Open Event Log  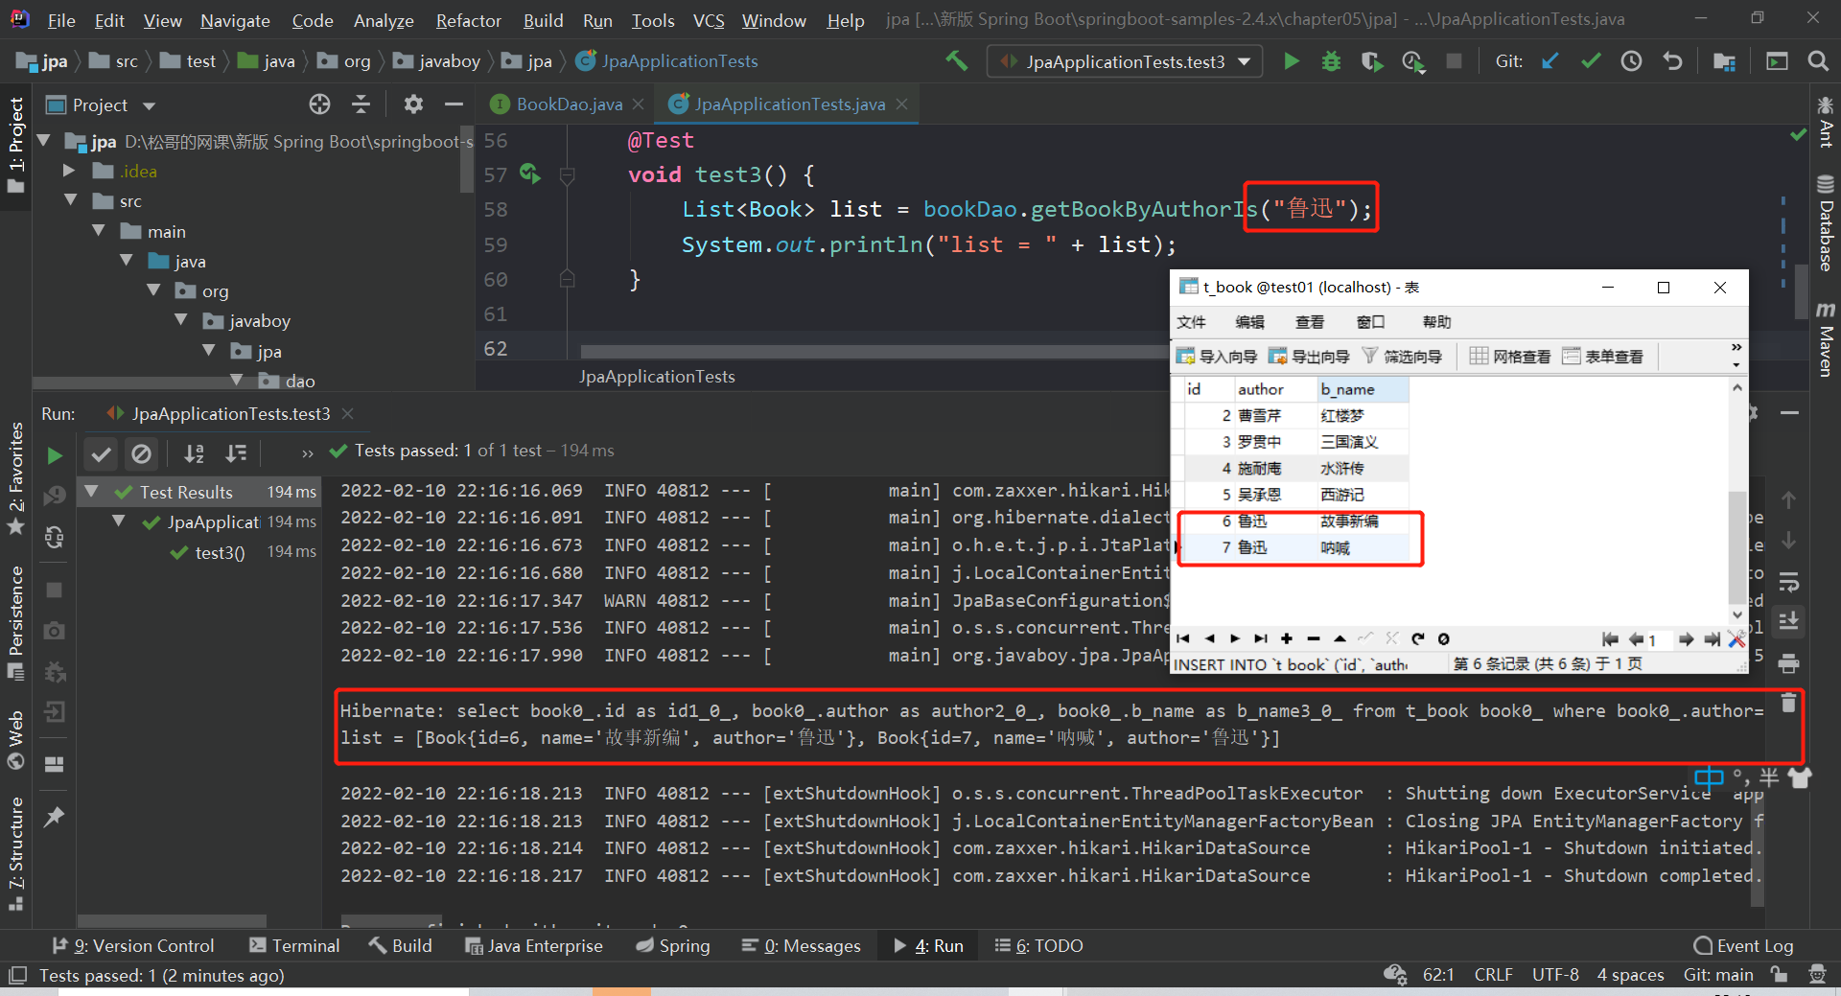(1743, 946)
